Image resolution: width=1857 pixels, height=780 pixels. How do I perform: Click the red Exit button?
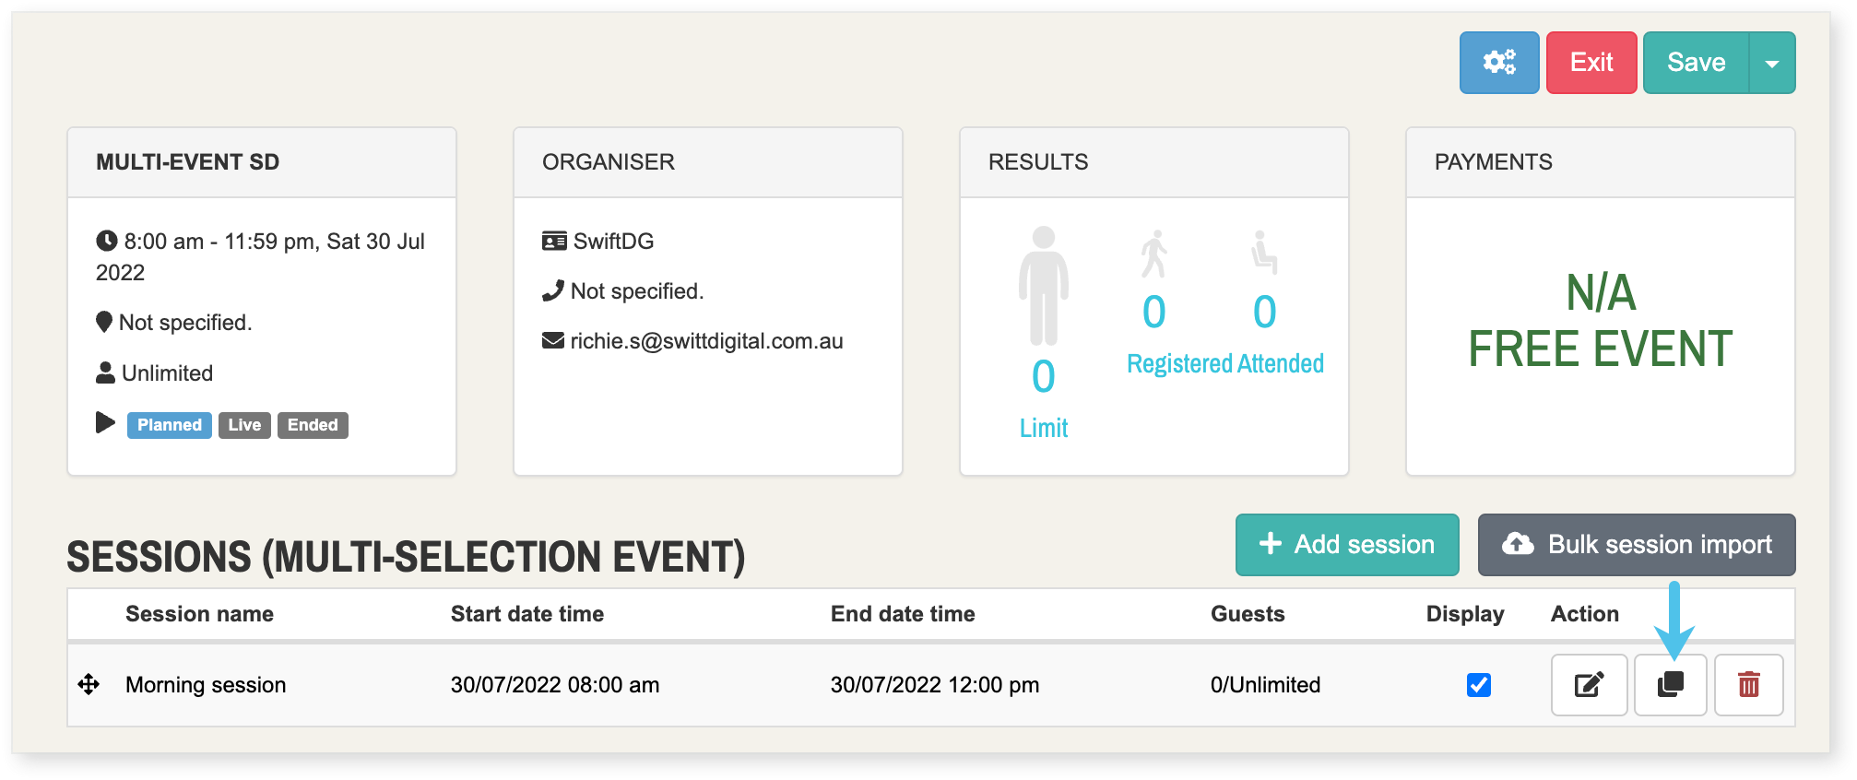pyautogui.click(x=1591, y=63)
